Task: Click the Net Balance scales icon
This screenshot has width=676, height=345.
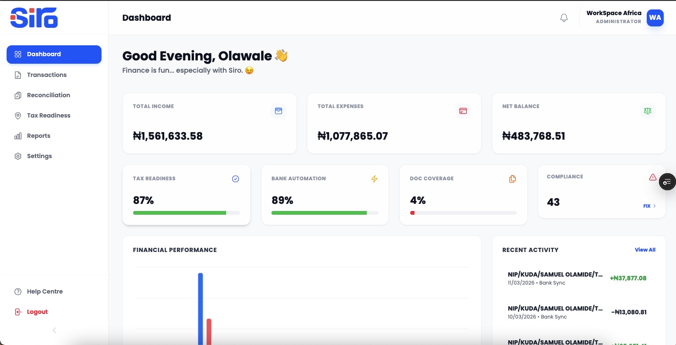Action: [648, 111]
